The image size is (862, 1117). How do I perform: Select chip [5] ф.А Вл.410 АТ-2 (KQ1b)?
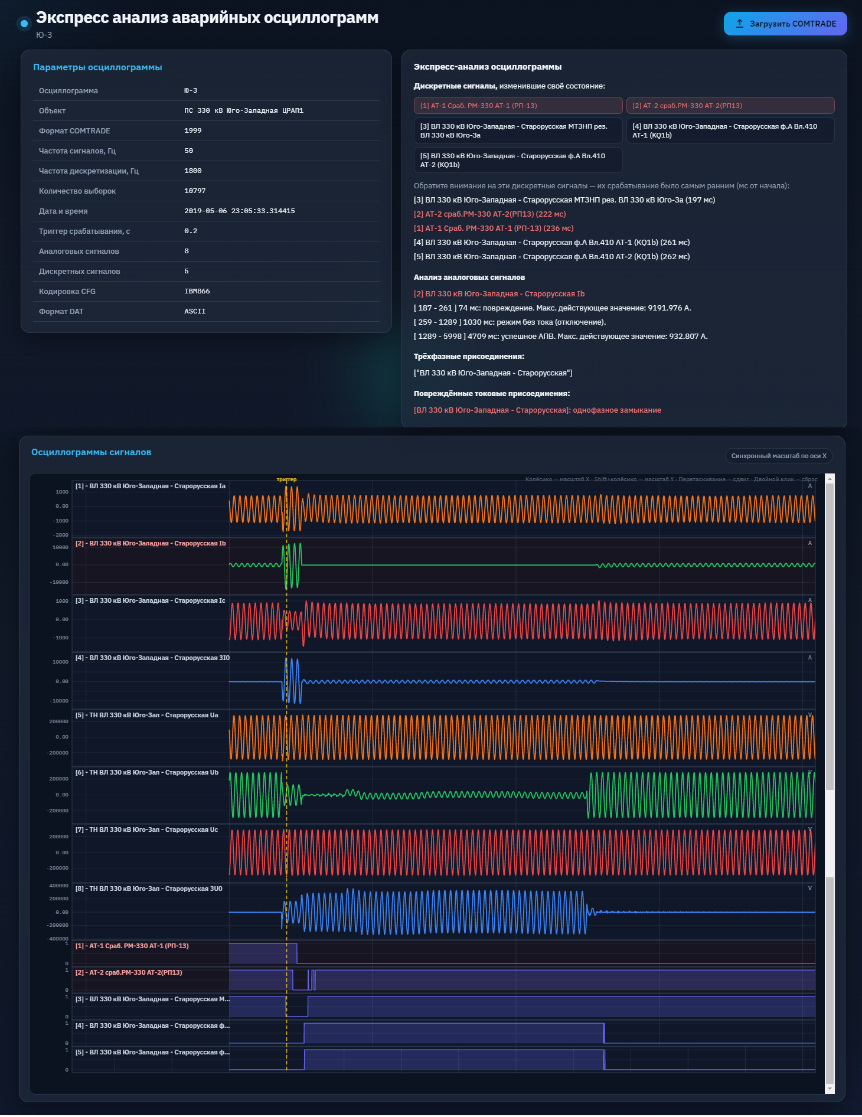coord(518,160)
